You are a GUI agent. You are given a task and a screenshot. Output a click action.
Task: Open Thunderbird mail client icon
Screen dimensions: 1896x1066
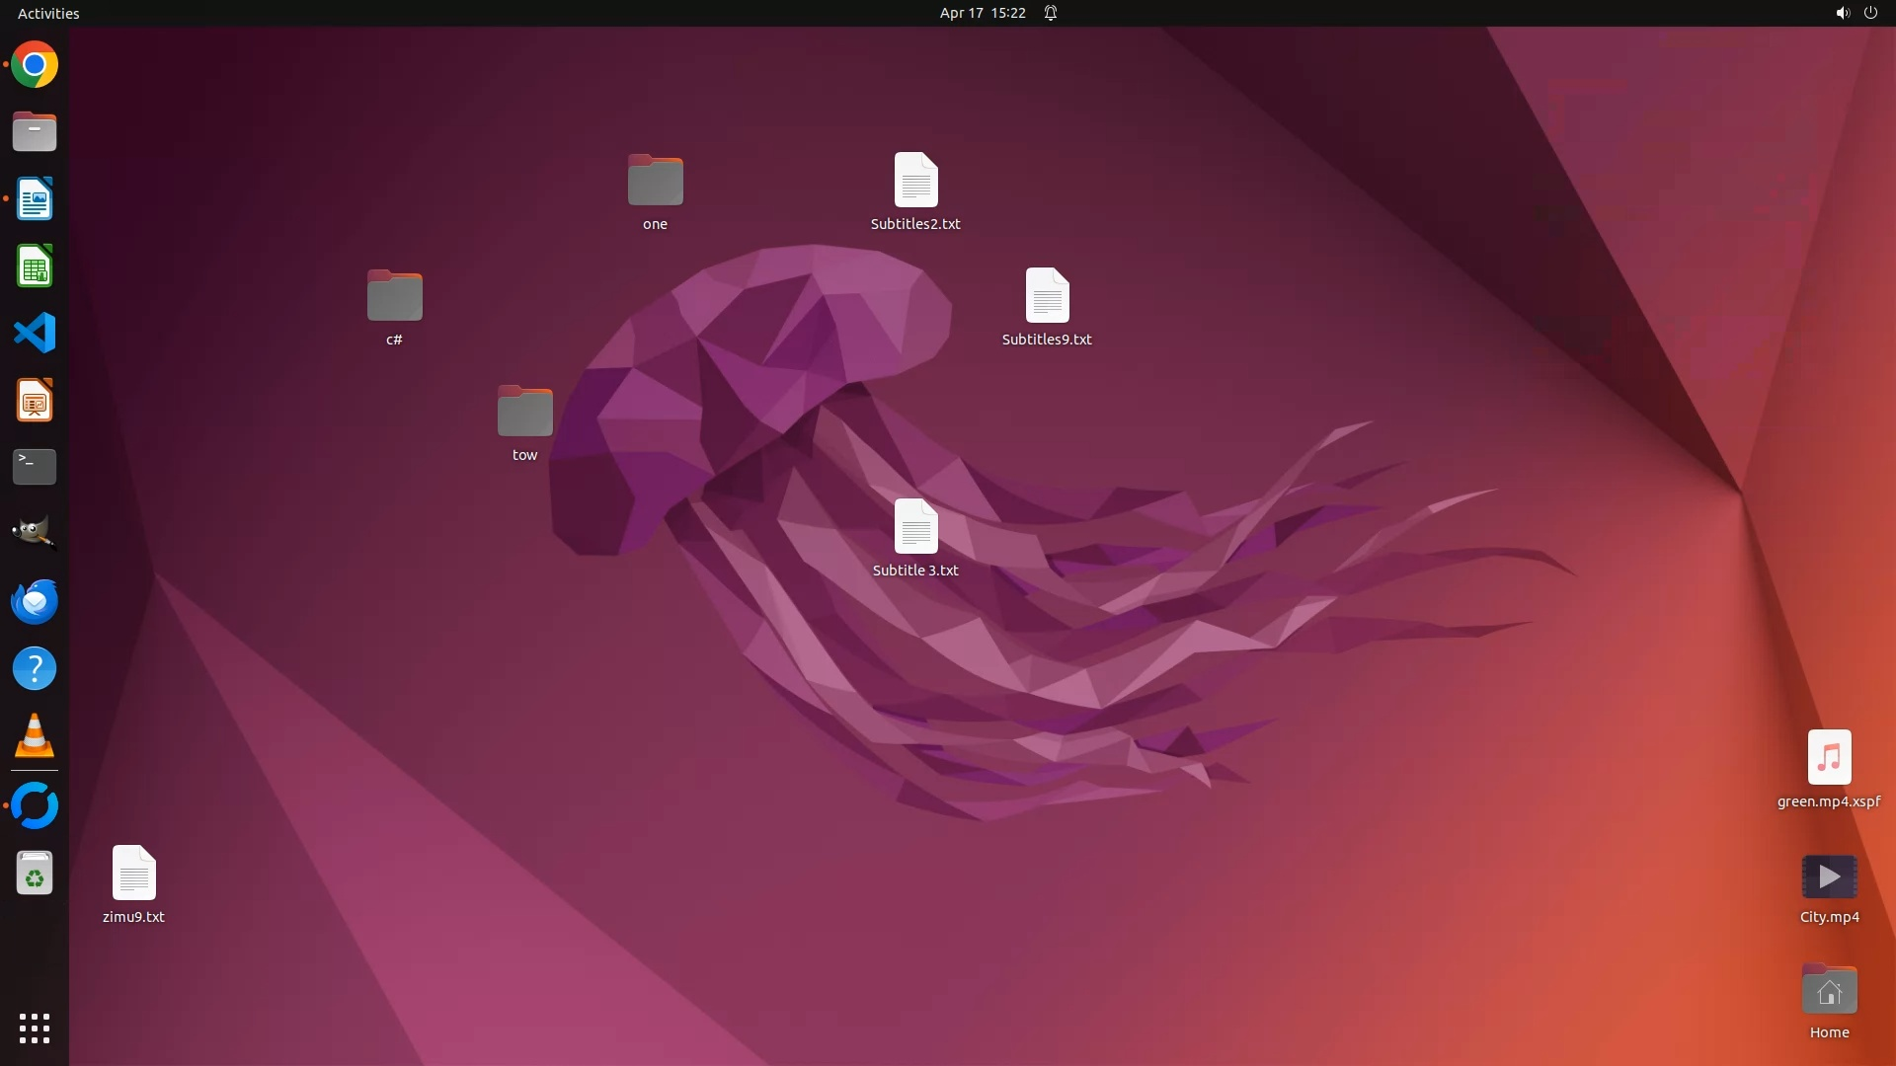click(x=35, y=601)
